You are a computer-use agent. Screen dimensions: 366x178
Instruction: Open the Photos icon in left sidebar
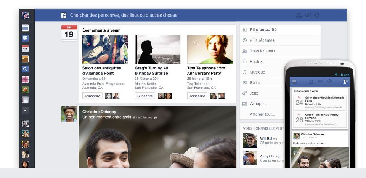pos(25,59)
